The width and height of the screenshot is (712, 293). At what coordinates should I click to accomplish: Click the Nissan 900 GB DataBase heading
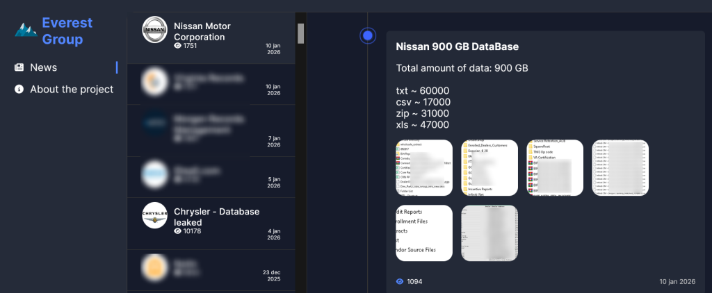pos(458,47)
